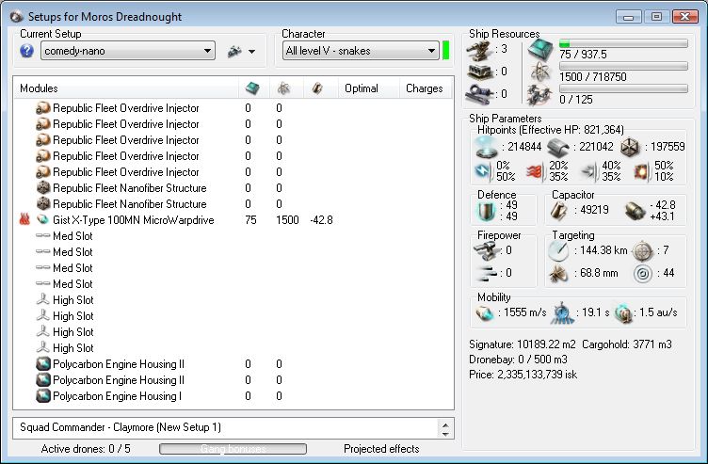Click the Active drones: 0 / 5 label
Viewport: 708px width, 464px height.
pos(86,449)
